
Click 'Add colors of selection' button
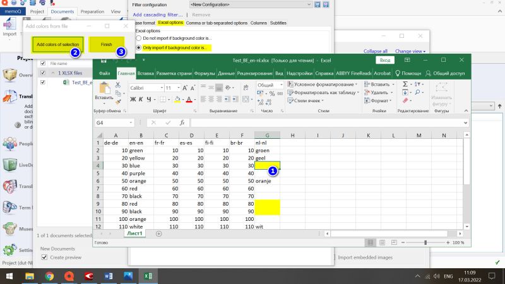[x=57, y=44]
